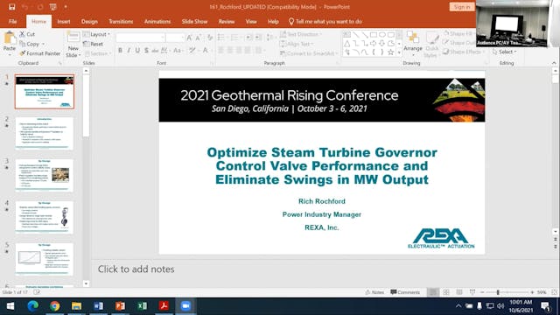Open the Layout dropdown
Screen dimensions: 560x315
(x=97, y=34)
